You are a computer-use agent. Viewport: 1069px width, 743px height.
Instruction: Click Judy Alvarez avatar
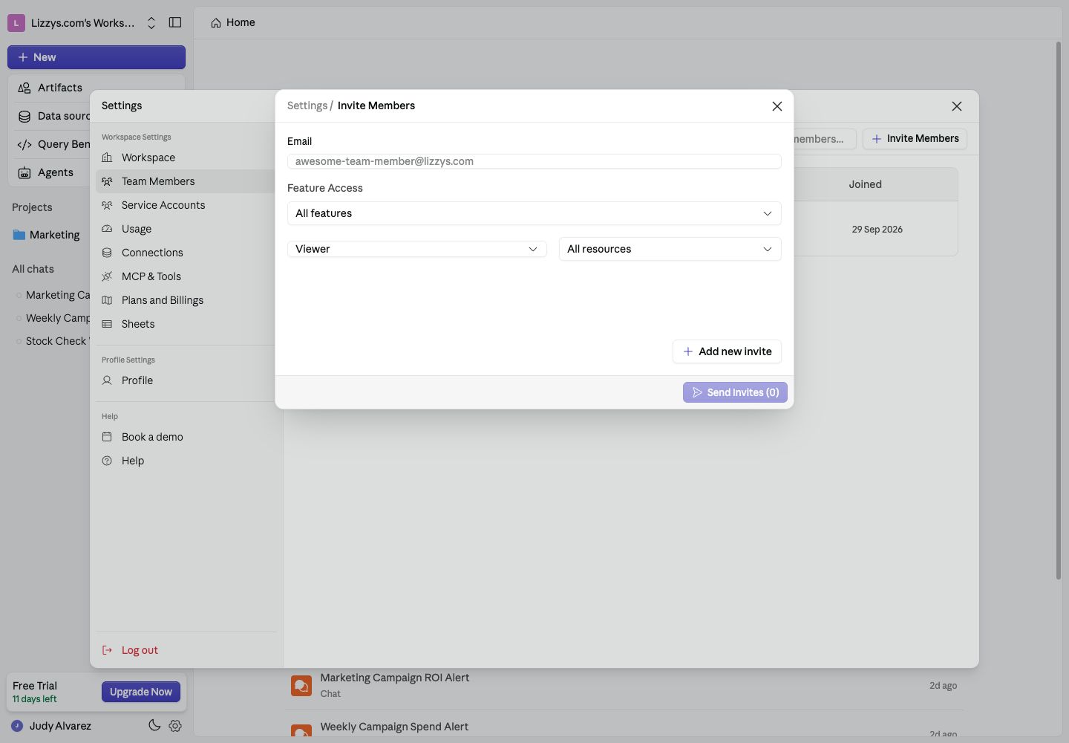(17, 726)
